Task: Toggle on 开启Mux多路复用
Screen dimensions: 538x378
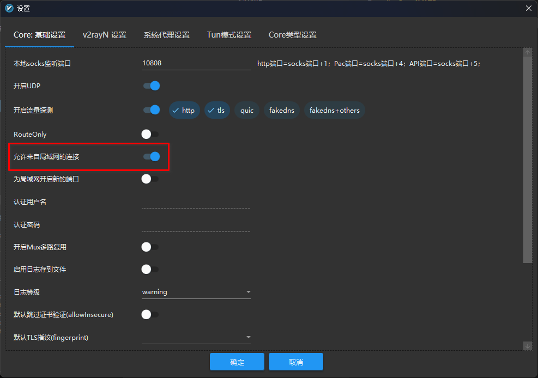Action: click(150, 247)
